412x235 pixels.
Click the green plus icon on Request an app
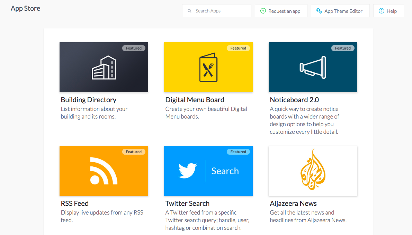click(263, 11)
